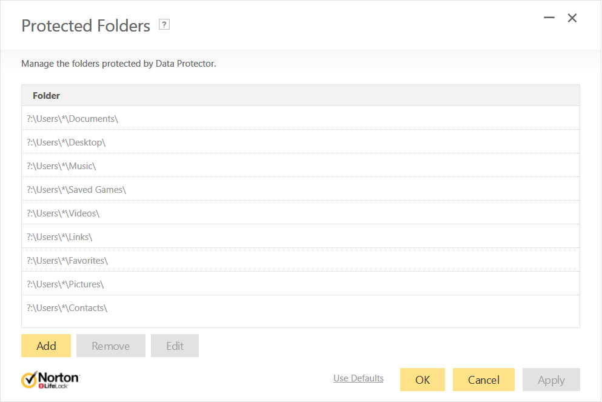Highlight the Music folder row
The width and height of the screenshot is (602, 402).
62,166
